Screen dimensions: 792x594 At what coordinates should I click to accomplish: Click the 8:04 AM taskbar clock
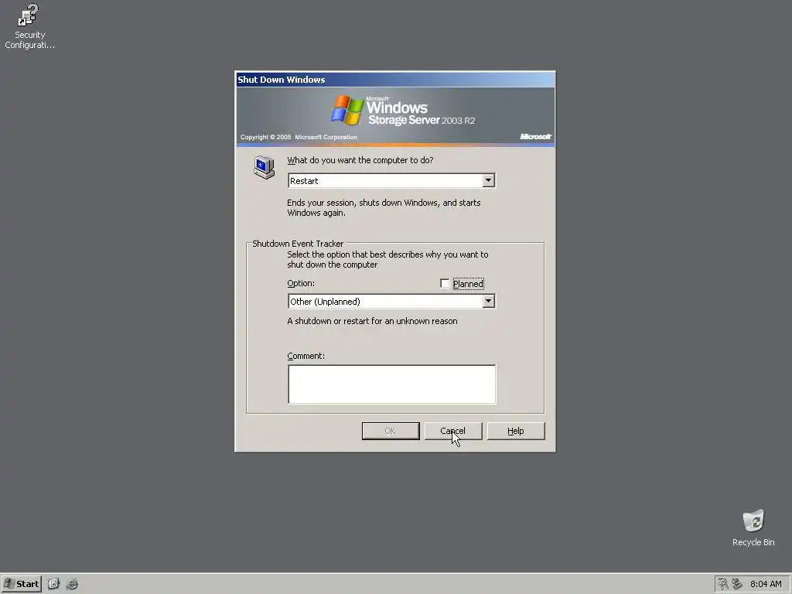click(766, 584)
